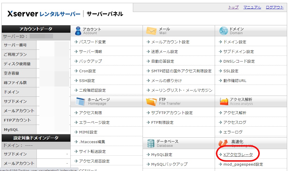
Task: Click the サーバーID label in account data
Action: (15, 36)
